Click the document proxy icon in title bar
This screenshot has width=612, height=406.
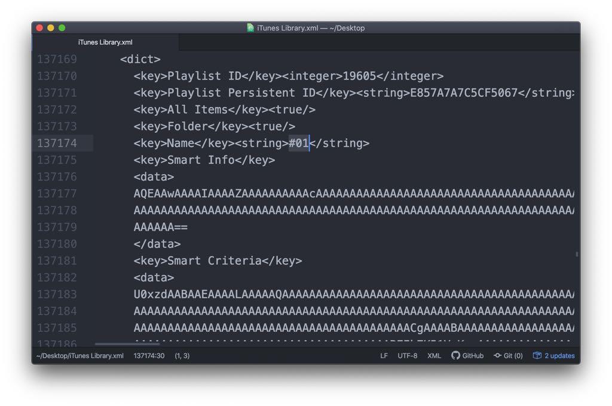(x=250, y=28)
